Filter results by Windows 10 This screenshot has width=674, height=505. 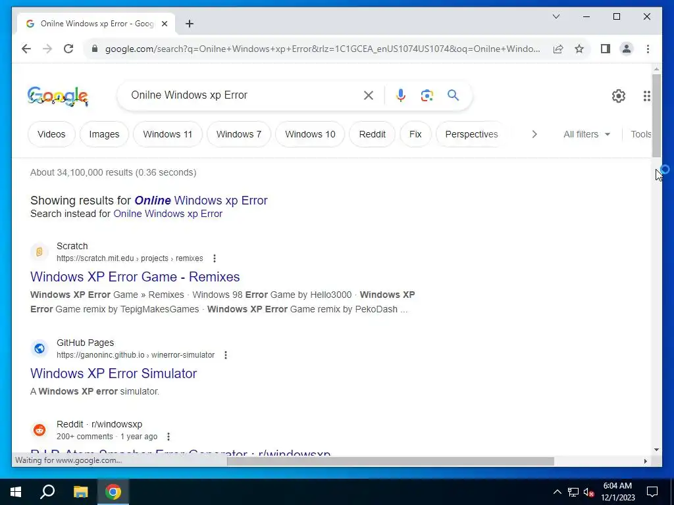[310, 134]
